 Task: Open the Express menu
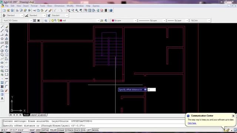coord(96,6)
